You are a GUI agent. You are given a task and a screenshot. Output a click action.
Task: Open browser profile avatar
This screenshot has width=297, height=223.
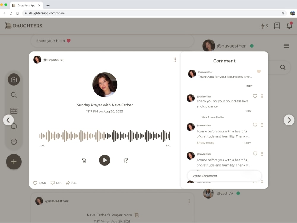pos(293,13)
